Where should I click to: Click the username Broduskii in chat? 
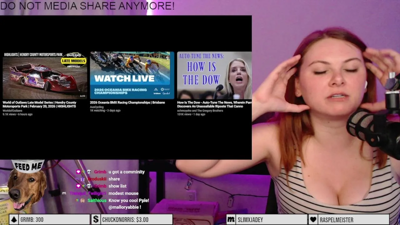coord(97,179)
